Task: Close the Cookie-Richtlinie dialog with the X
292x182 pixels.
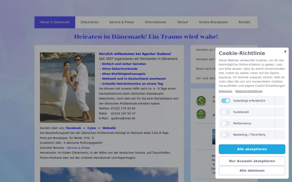Action: coord(285,51)
